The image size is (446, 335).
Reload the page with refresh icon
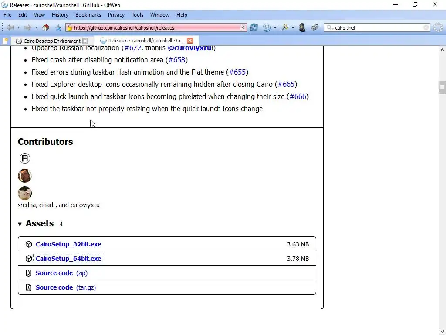254,27
